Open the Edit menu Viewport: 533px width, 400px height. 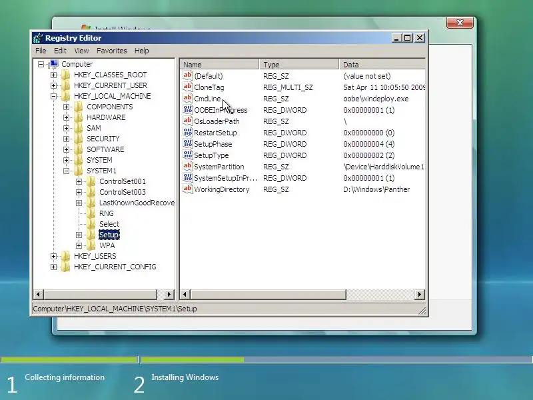[x=60, y=51]
